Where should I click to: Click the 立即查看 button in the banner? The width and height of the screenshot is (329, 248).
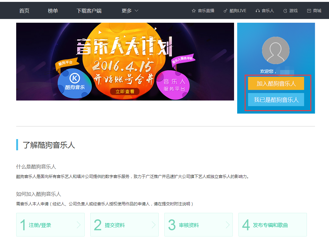pos(125,91)
